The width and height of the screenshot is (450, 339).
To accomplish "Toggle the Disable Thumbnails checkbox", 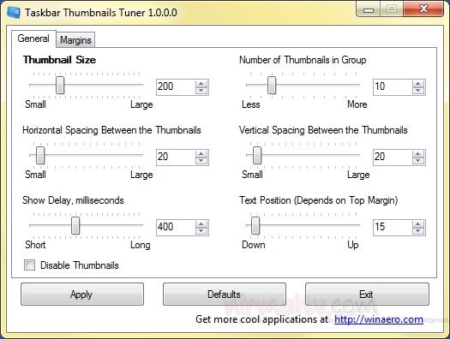I will coord(29,265).
